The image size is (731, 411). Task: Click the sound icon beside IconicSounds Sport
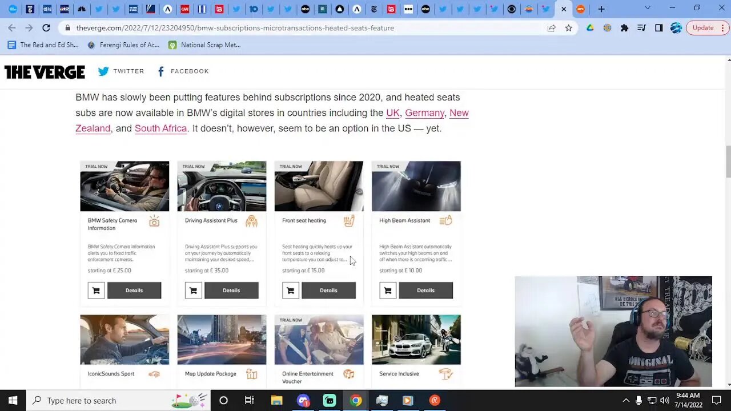point(154,374)
